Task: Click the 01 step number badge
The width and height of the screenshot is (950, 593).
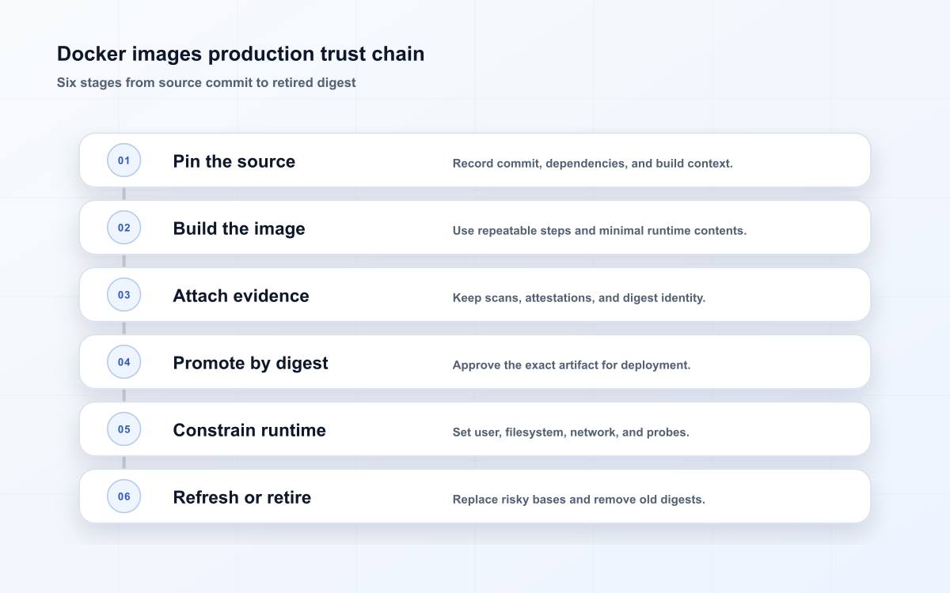Action: click(123, 161)
